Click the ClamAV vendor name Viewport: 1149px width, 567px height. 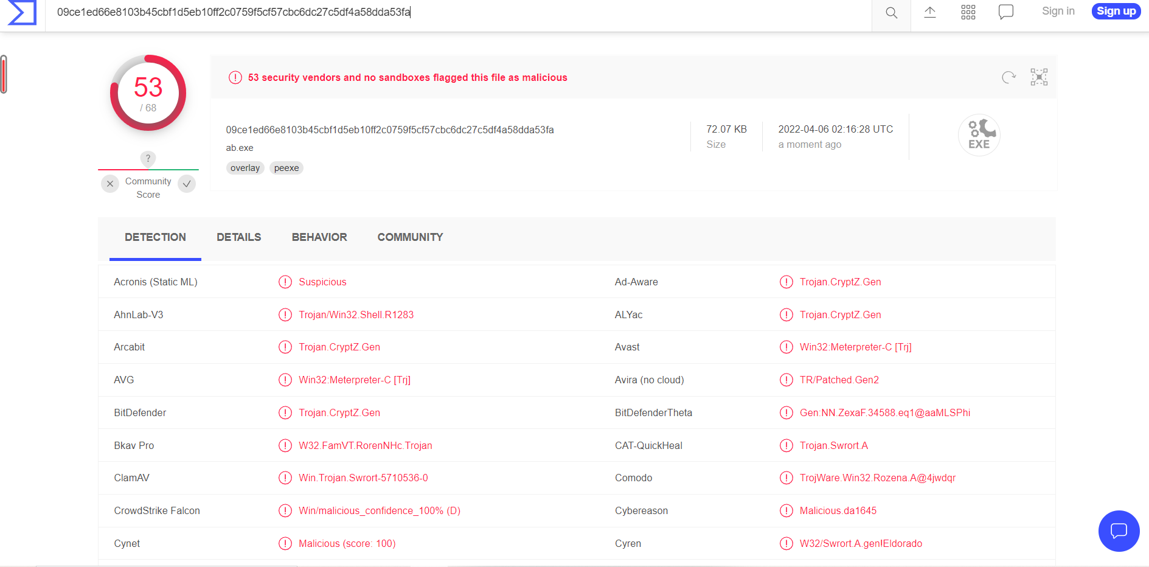[131, 478]
